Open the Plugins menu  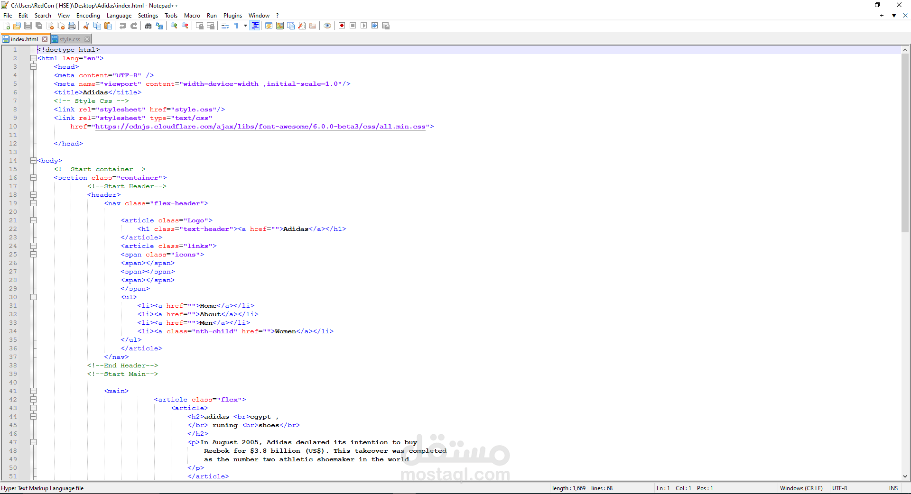click(x=232, y=16)
